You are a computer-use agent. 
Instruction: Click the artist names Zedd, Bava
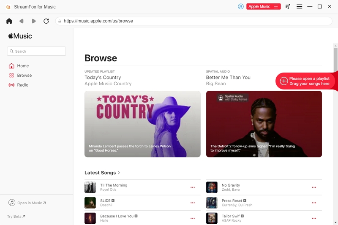231,190
